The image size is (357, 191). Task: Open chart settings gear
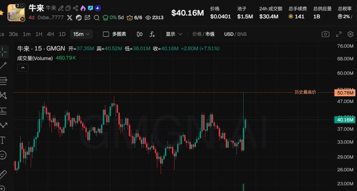[x=350, y=34]
